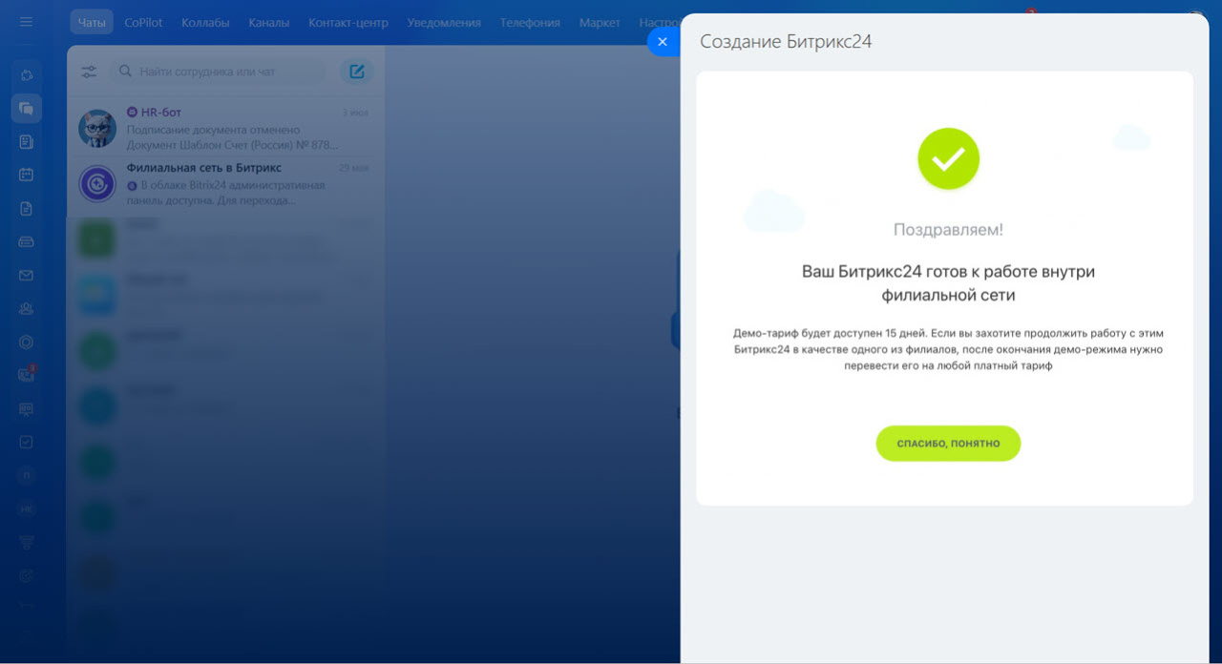Open the funnel icon in the left sidebar
Viewport: 1222px width, 664px height.
[26, 542]
